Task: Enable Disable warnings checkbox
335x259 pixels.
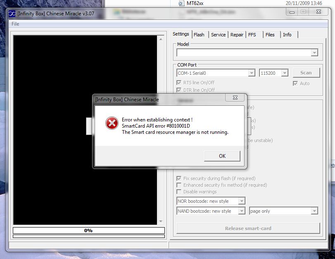Action: coord(179,192)
